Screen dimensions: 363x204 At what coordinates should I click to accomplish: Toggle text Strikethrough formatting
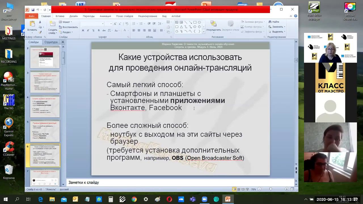104,30
